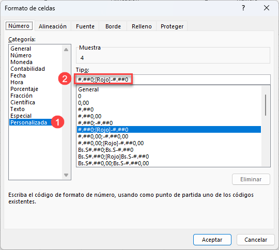Click category list down arrow
The width and height of the screenshot is (279, 250).
pyautogui.click(x=66, y=175)
